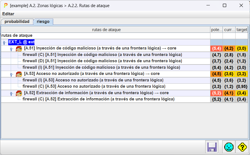The height and width of the screenshot is (155, 250).
Task: Open the yellow question mark help icon
Action: (242, 147)
